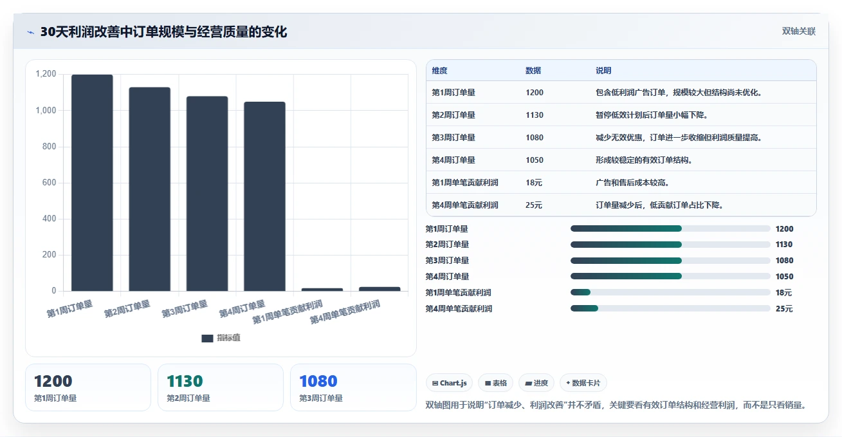Click 第1周单笔贡献利润 in the table
Screen dimensions: 842x437
pos(465,183)
